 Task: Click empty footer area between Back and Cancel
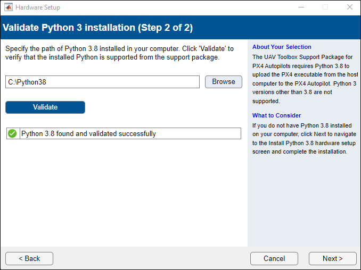(152, 258)
